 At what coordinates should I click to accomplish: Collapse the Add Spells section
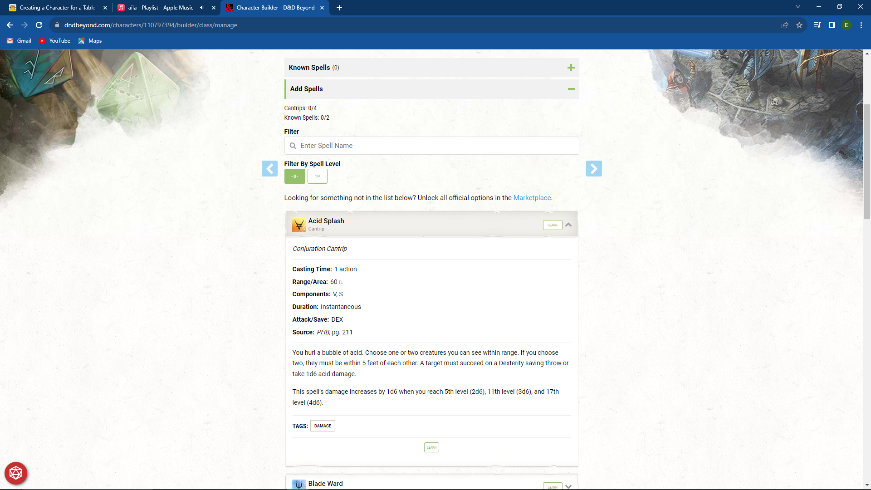tap(571, 89)
